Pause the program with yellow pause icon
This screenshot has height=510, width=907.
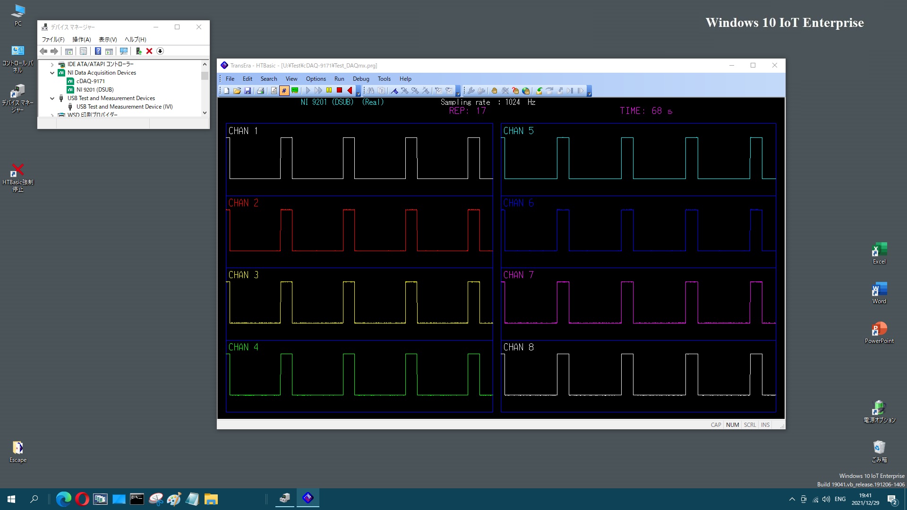pyautogui.click(x=329, y=91)
